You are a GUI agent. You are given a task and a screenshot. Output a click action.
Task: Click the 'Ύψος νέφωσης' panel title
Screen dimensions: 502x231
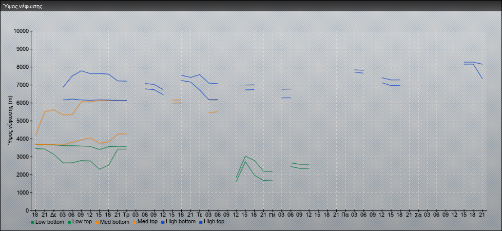pos(22,7)
